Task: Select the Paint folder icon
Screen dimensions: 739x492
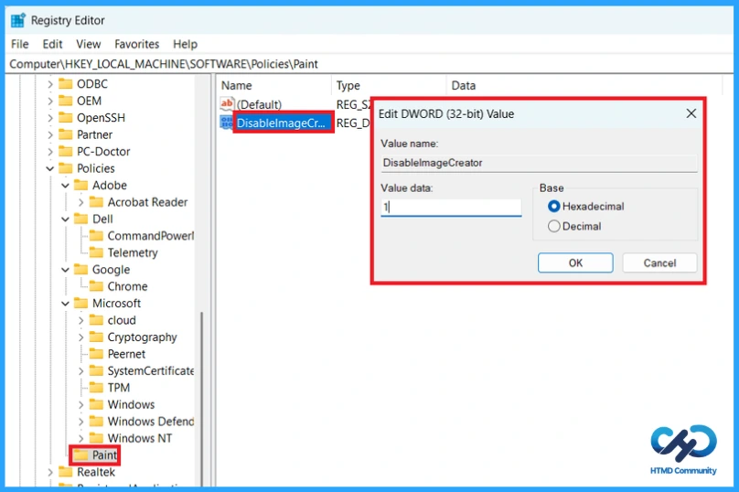Action: tap(81, 455)
